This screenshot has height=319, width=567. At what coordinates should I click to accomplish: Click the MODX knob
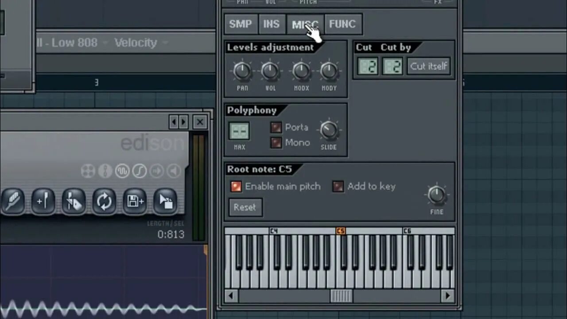(x=301, y=71)
